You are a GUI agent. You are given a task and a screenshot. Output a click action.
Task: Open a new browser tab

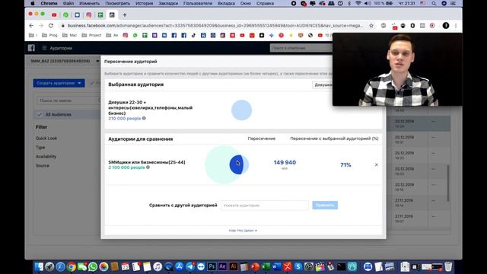pyautogui.click(x=125, y=15)
